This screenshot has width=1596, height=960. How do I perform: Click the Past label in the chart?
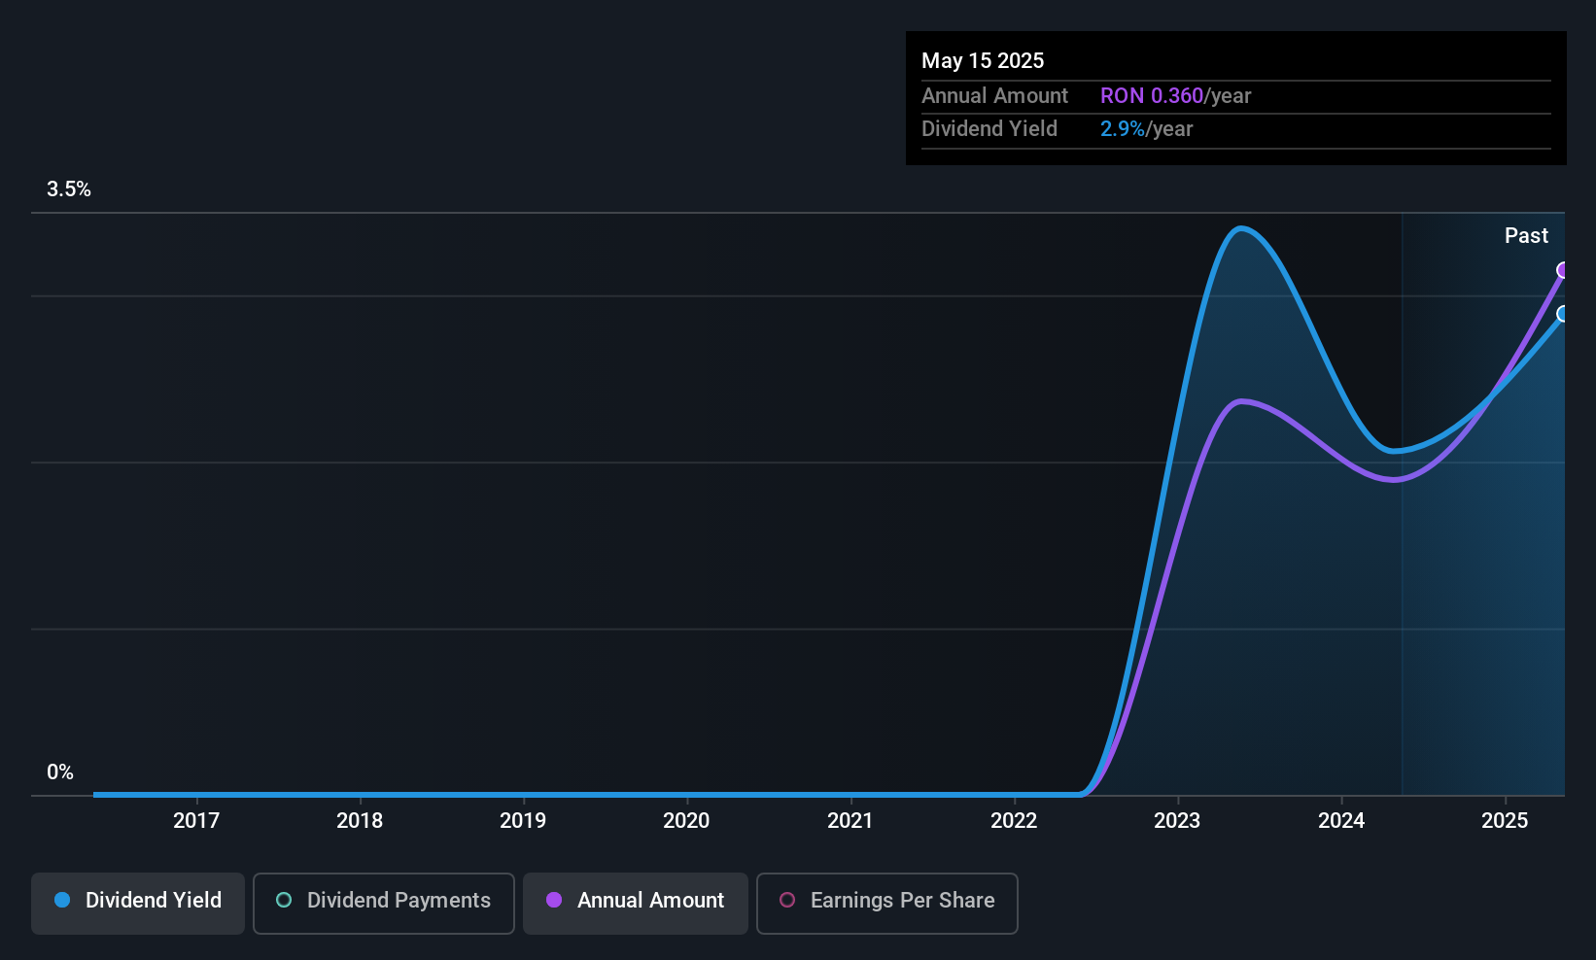point(1526,235)
